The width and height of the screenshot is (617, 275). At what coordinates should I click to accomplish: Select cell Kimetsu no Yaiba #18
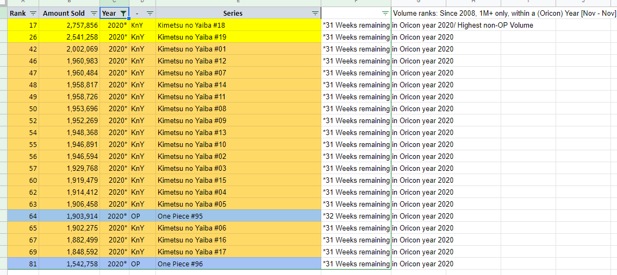point(238,25)
